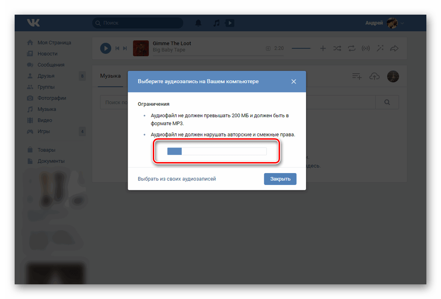
Task: Open Друзья in the sidebar
Action: coord(46,76)
